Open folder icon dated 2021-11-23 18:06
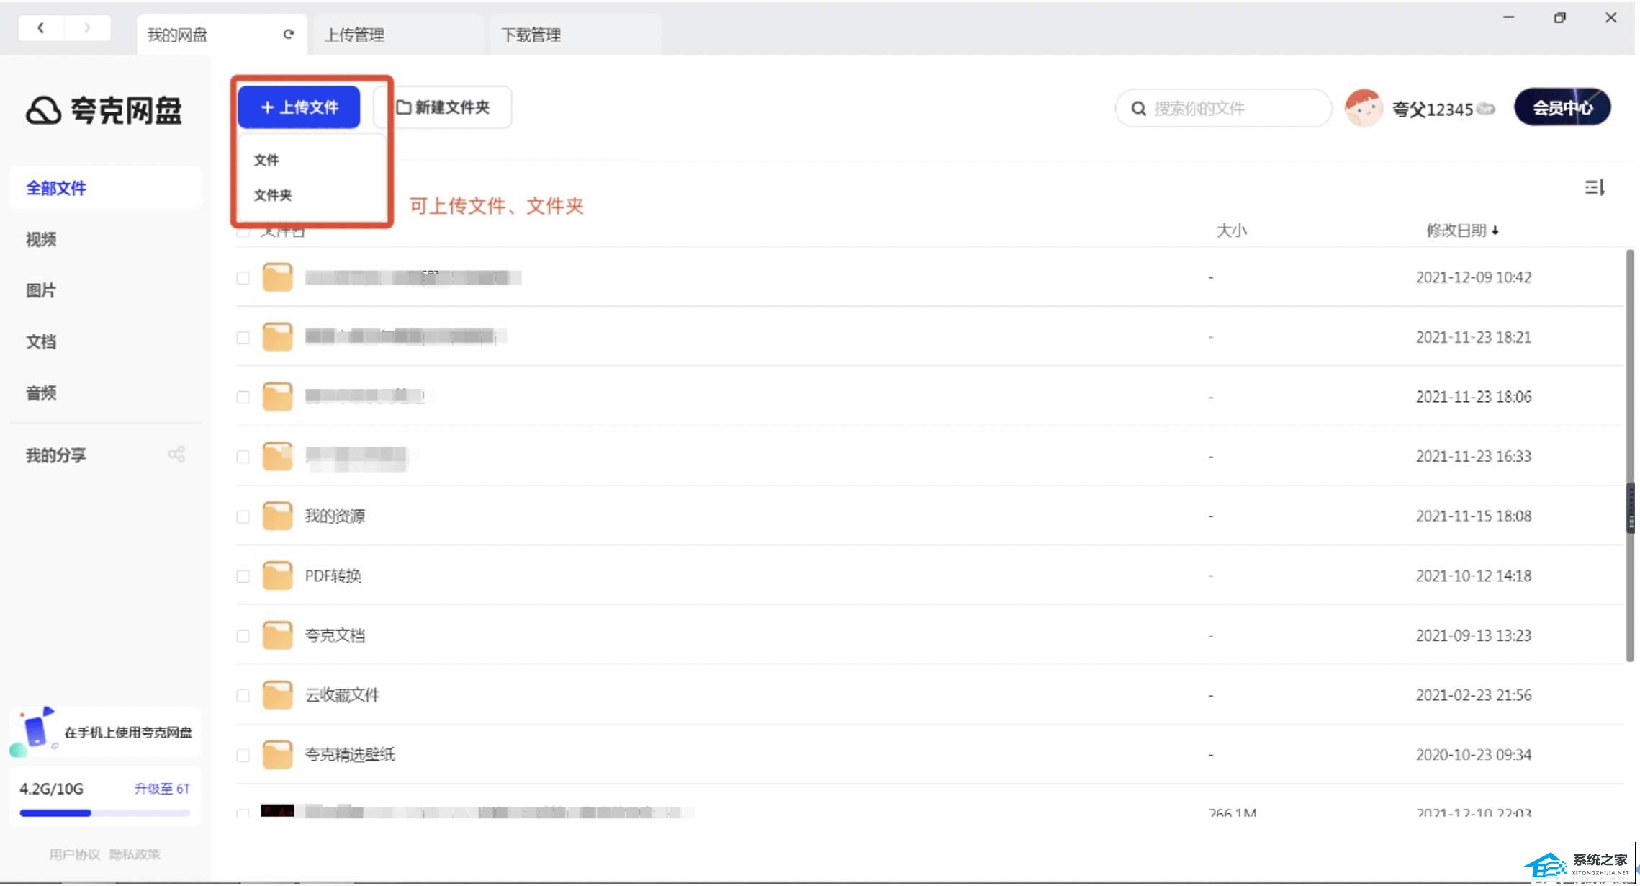 (277, 397)
